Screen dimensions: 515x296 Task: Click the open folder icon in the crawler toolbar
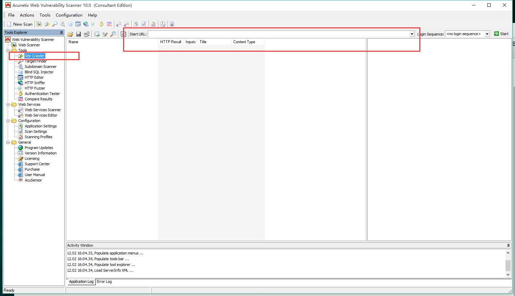[70, 34]
